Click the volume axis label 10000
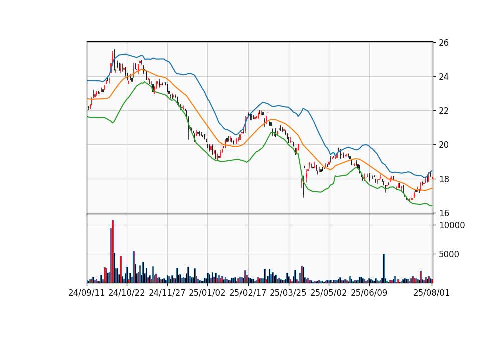 coord(452,225)
